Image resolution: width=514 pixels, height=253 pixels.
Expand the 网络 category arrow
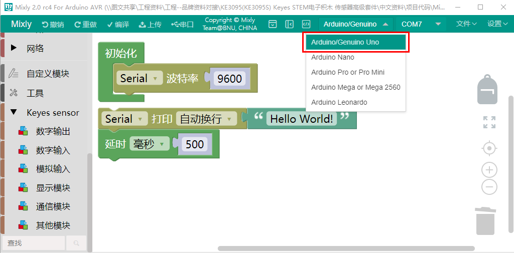coord(14,48)
